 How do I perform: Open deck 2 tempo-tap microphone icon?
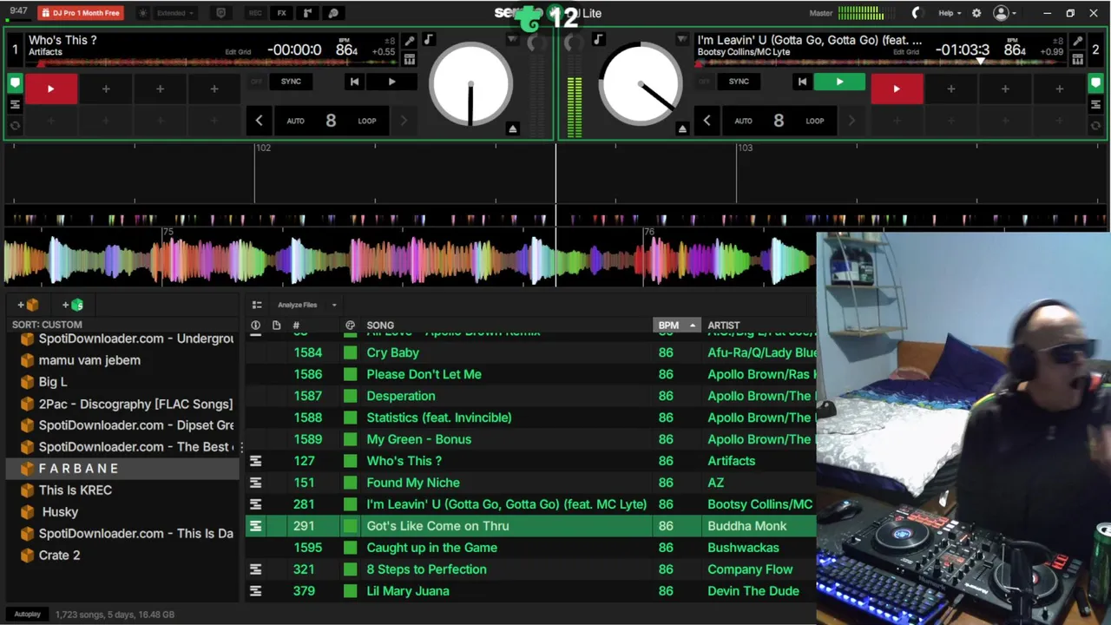click(x=1077, y=42)
